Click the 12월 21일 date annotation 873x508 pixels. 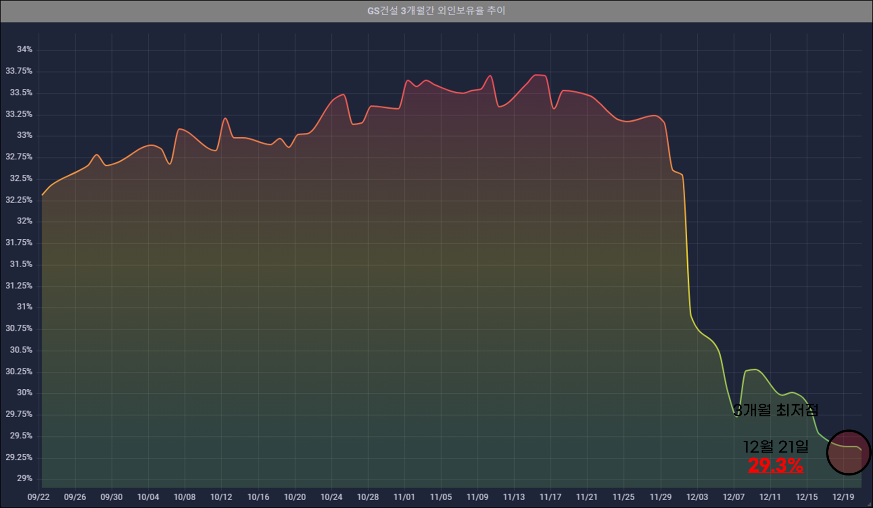point(775,447)
